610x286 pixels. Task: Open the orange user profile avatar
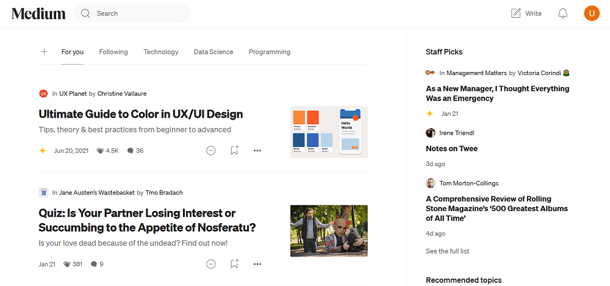592,13
